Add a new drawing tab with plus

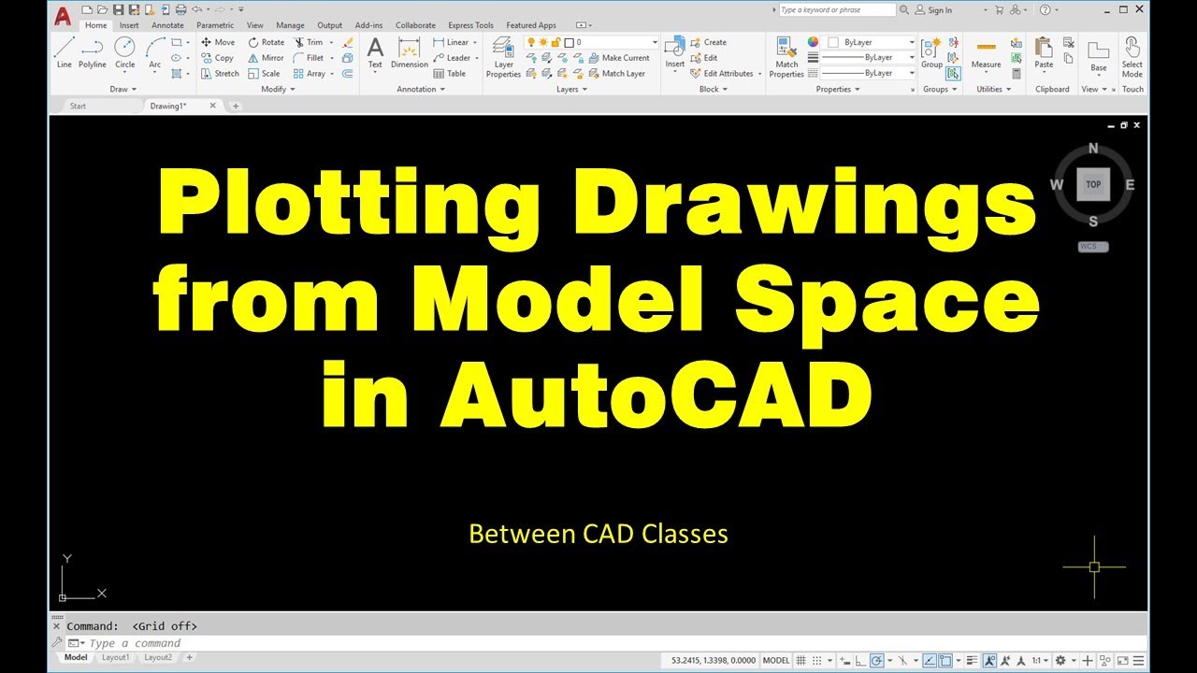click(235, 106)
